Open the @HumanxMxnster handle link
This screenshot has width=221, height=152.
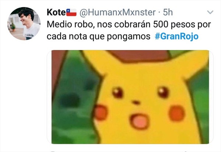[117, 12]
